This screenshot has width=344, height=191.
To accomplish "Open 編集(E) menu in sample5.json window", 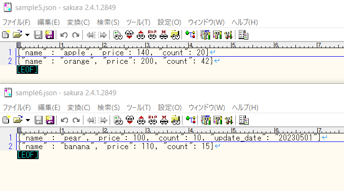I will click(49, 22).
